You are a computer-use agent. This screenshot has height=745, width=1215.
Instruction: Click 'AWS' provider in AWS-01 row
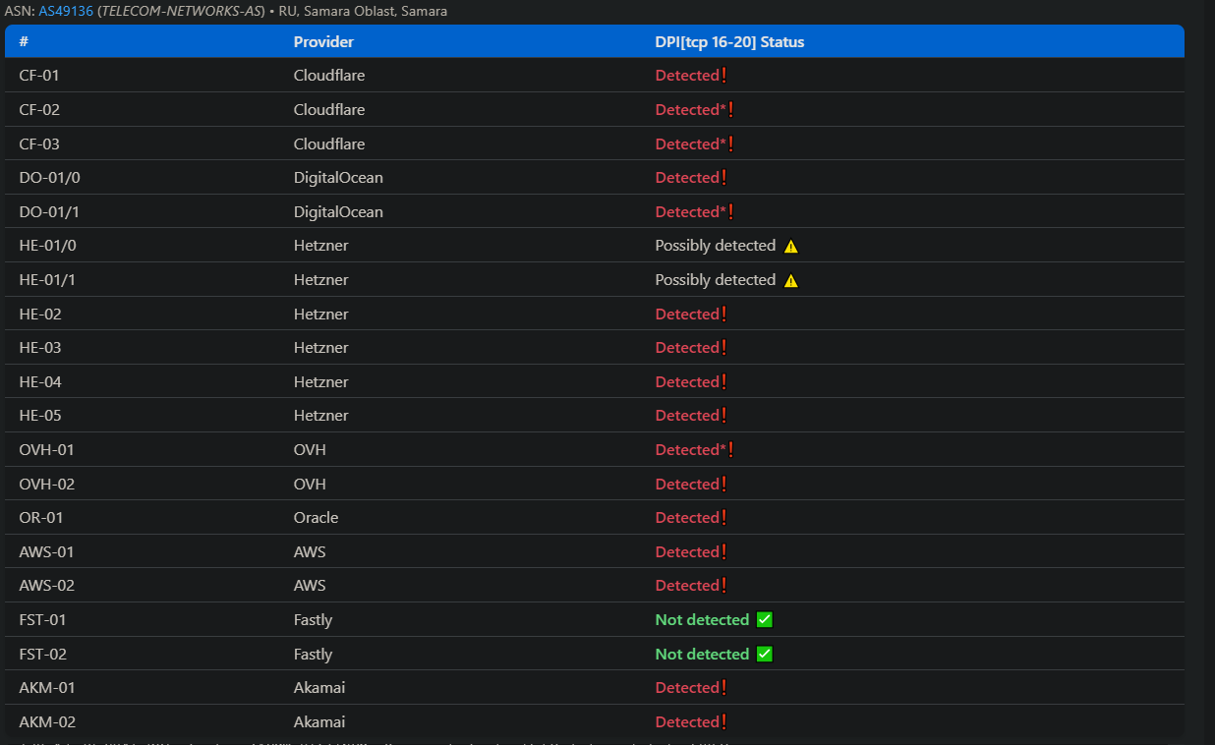310,552
